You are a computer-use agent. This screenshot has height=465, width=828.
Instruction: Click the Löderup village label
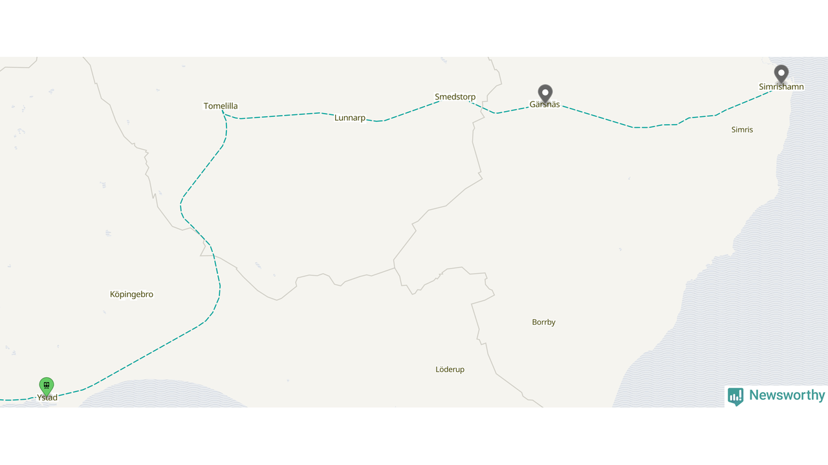click(450, 369)
